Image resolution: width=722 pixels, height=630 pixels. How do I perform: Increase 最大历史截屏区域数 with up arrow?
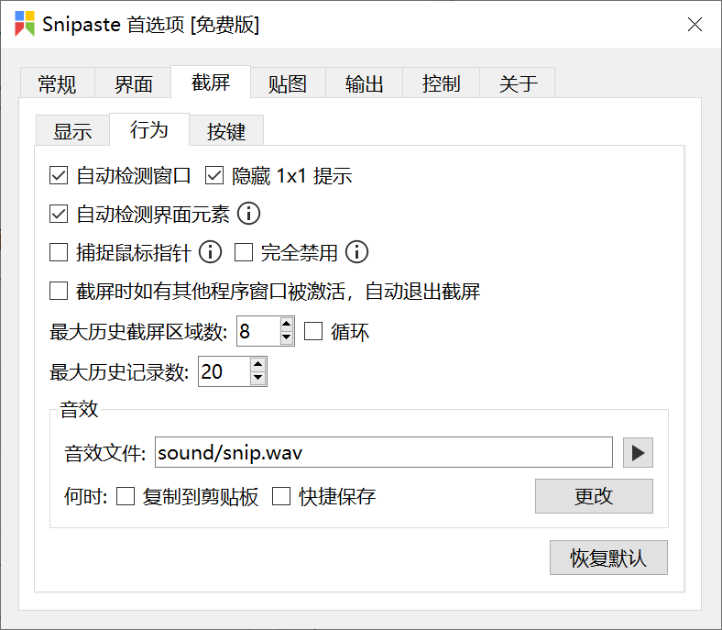(x=287, y=324)
